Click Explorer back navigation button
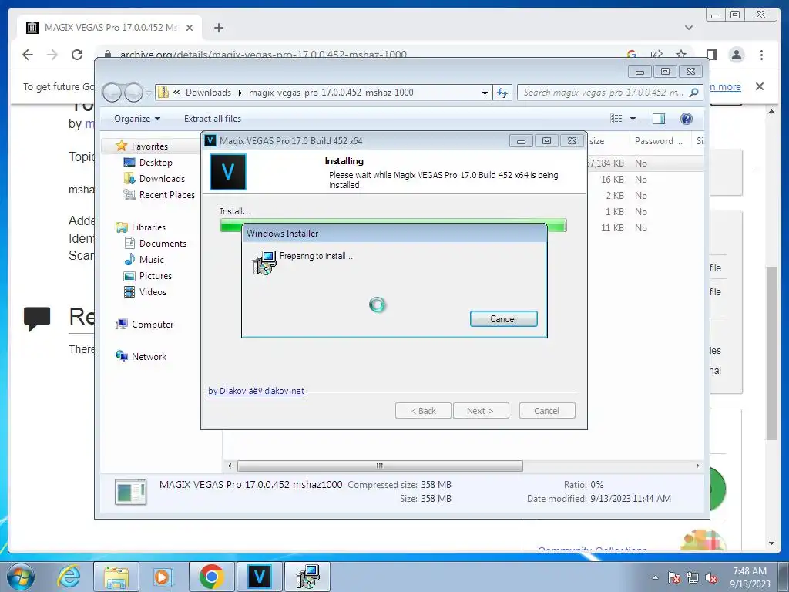The width and height of the screenshot is (789, 592). [112, 92]
